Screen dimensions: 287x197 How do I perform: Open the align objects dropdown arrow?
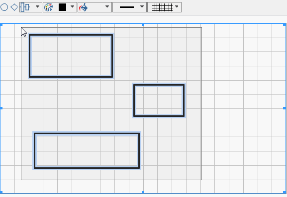pos(37,7)
